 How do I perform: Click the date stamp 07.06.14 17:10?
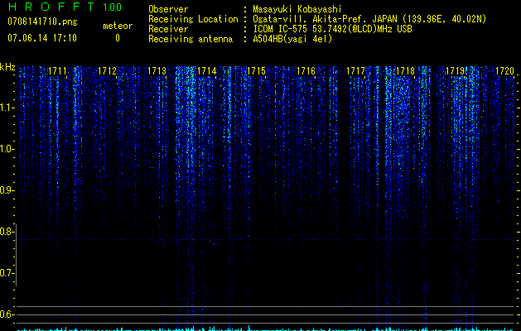pos(42,38)
